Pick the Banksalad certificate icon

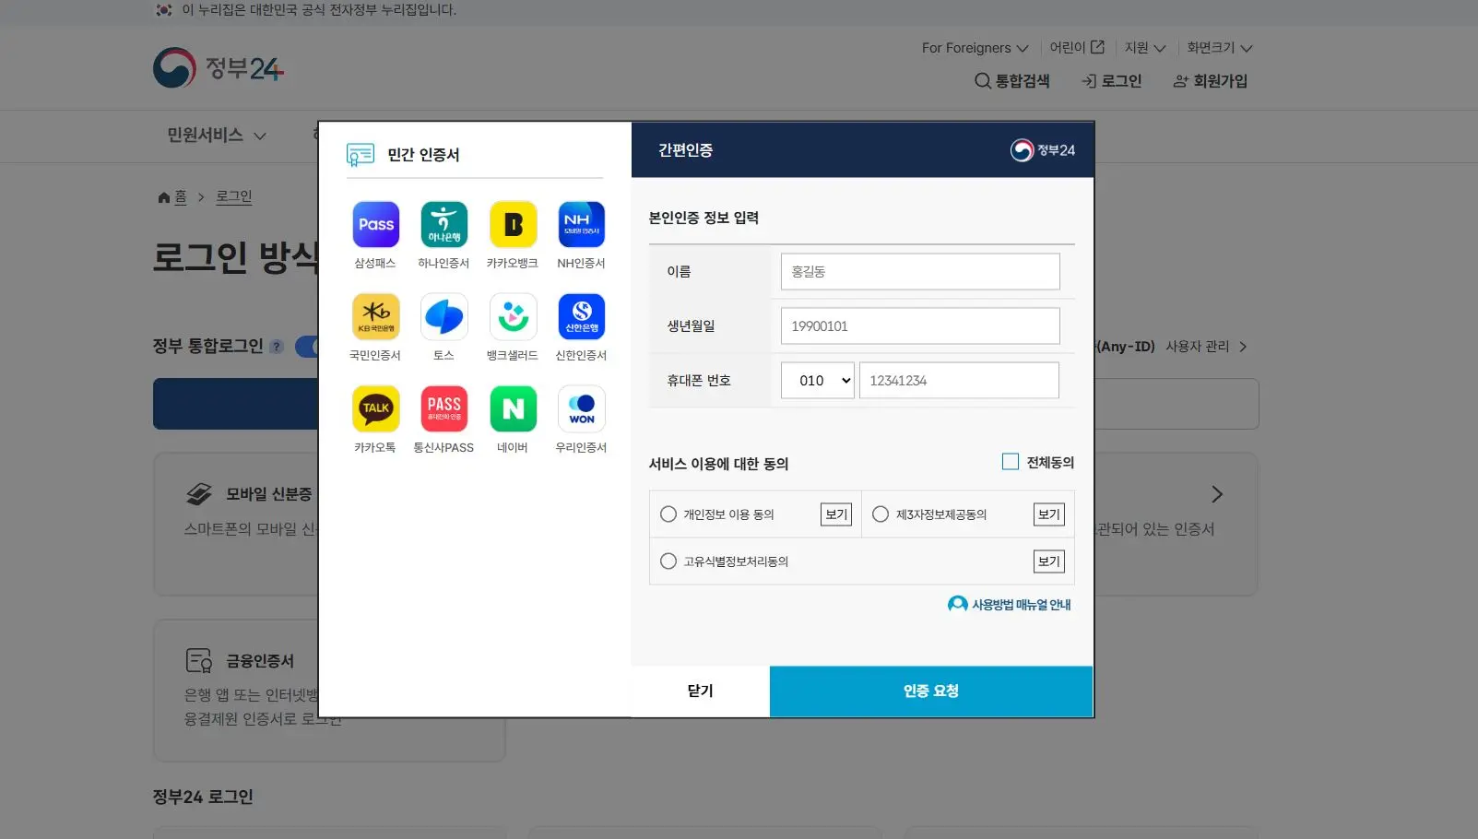[514, 316]
